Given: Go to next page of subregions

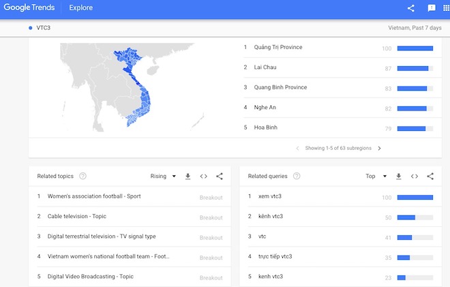Looking at the screenshot, I should (380, 148).
